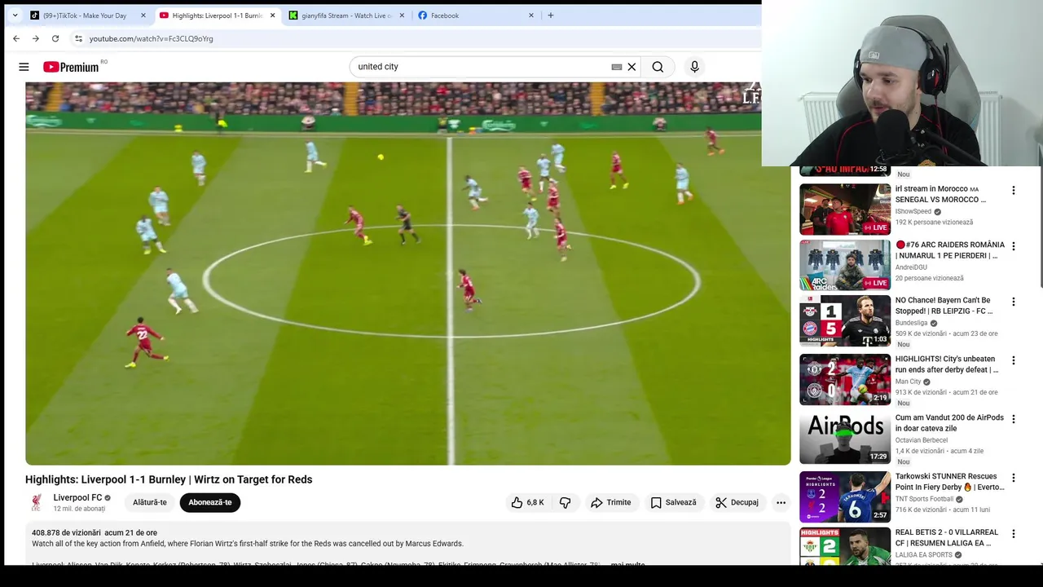Save video with the Salvează button

pos(673,502)
